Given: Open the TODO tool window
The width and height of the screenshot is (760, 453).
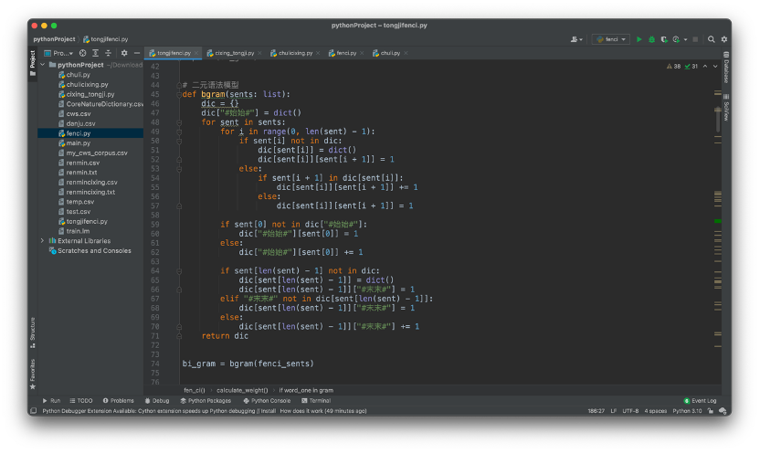Looking at the screenshot, I should (81, 401).
